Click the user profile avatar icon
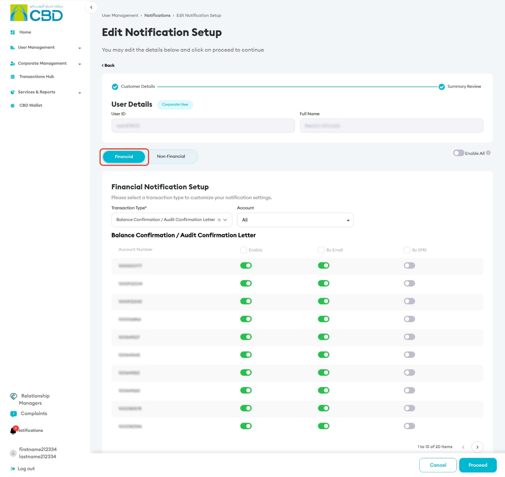This screenshot has height=477, width=505. [13, 453]
